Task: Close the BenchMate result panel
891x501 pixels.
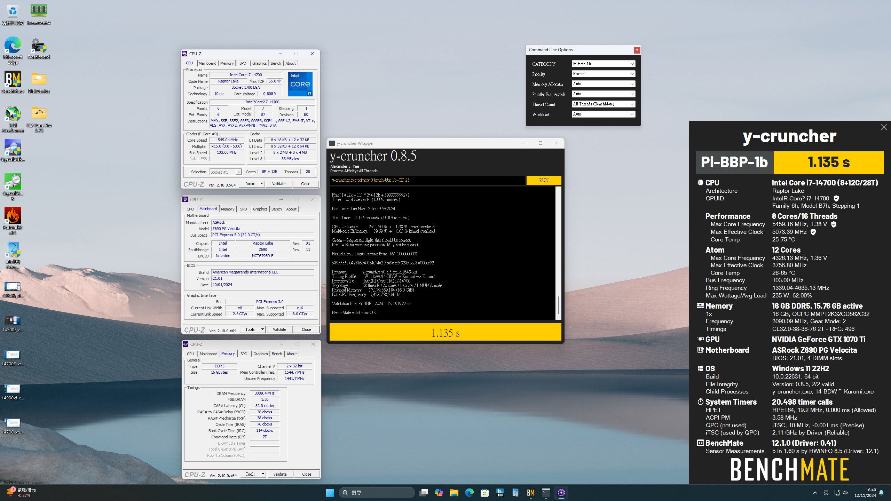Action: point(884,127)
